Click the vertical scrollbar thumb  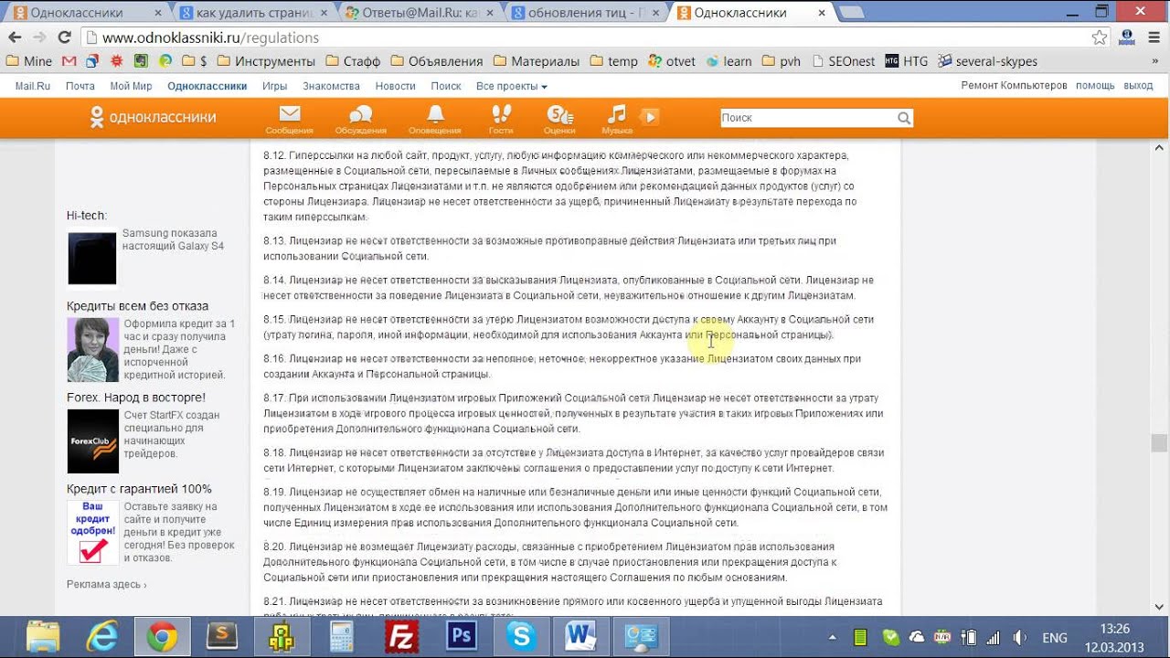tap(1159, 442)
